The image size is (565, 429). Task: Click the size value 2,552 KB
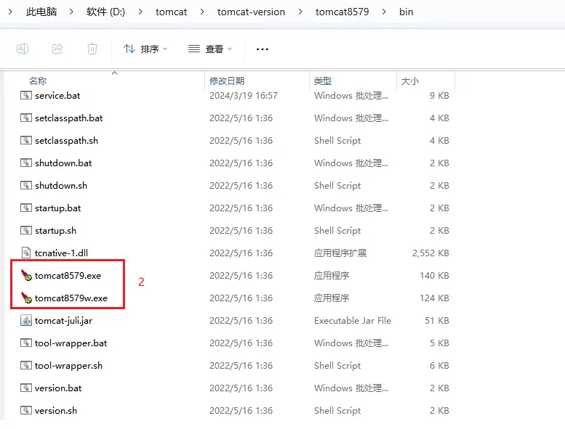(x=430, y=253)
